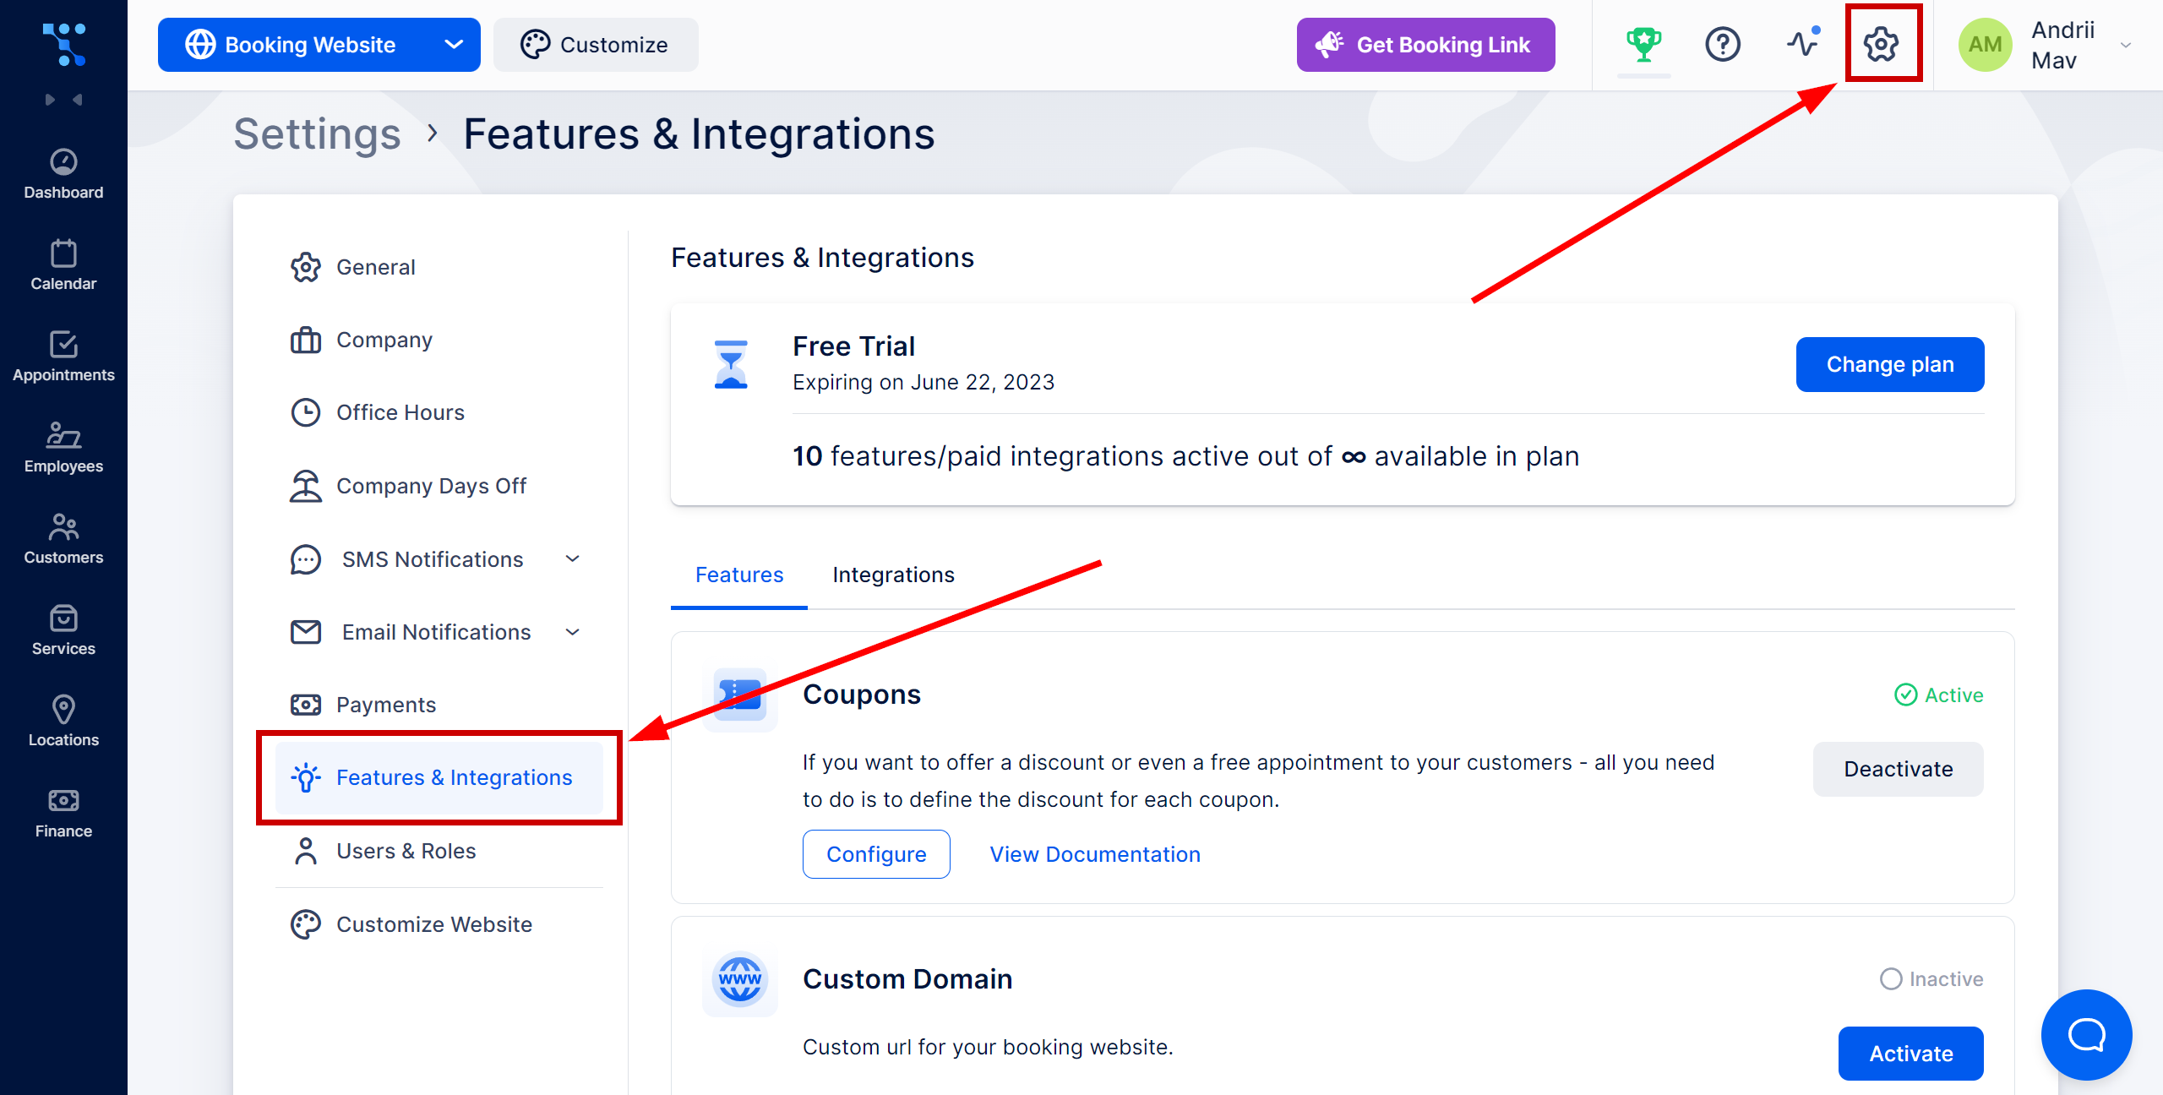Open the help question mark icon
This screenshot has width=2163, height=1095.
point(1723,44)
